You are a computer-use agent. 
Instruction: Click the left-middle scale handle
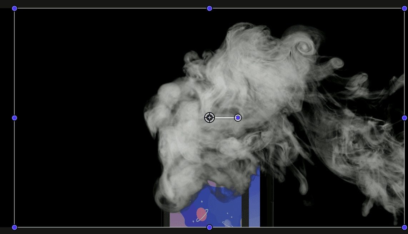coord(14,117)
